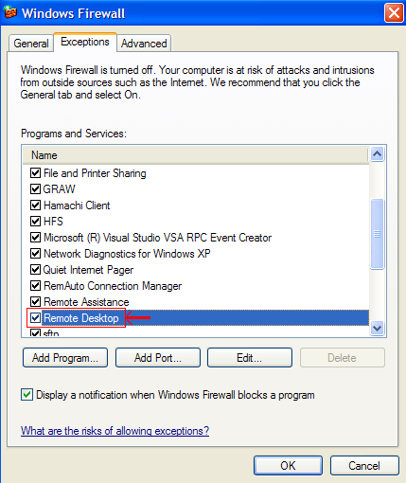Toggle the GRAW checkbox
The width and height of the screenshot is (406, 483).
pyautogui.click(x=35, y=189)
